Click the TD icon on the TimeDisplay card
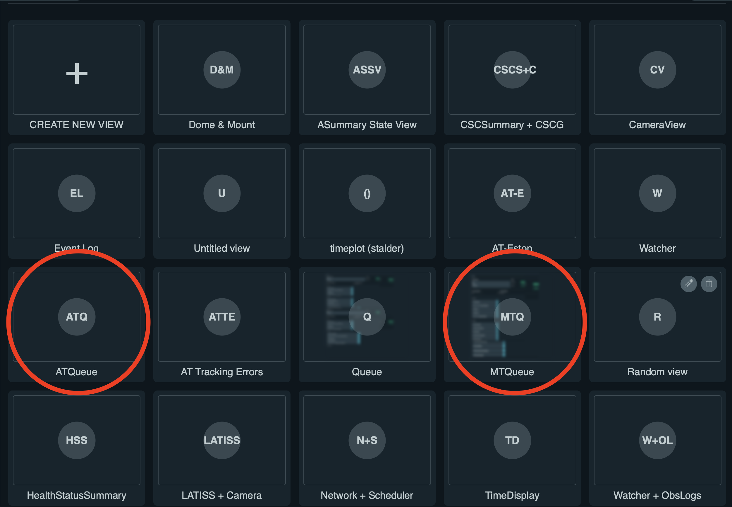The width and height of the screenshot is (732, 507). [x=512, y=440]
